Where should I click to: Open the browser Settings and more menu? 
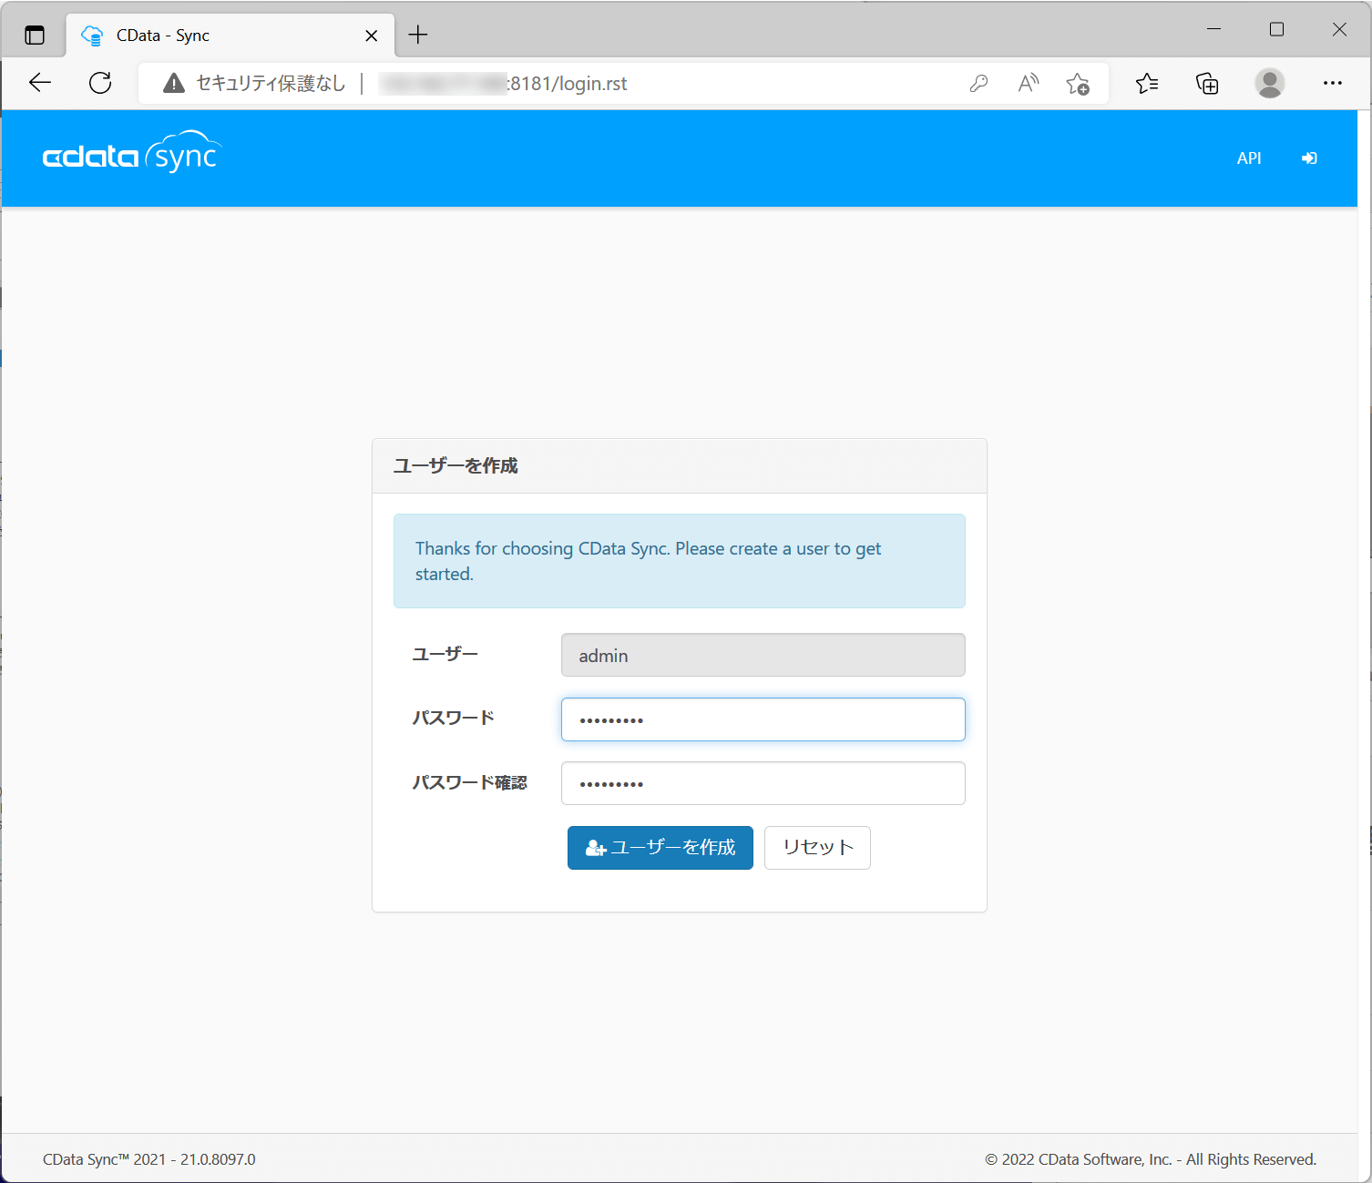click(1333, 83)
